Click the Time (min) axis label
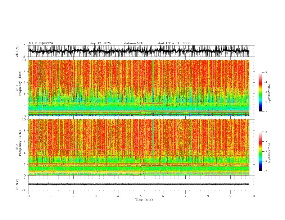This screenshot has width=285, height=220. tap(144, 200)
